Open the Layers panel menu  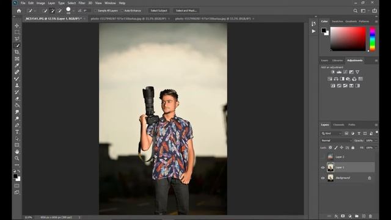click(376, 125)
